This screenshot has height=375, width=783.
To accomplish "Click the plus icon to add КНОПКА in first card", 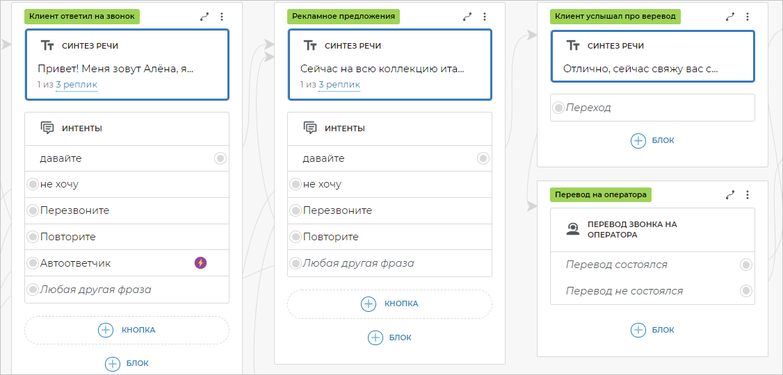I will click(x=106, y=330).
